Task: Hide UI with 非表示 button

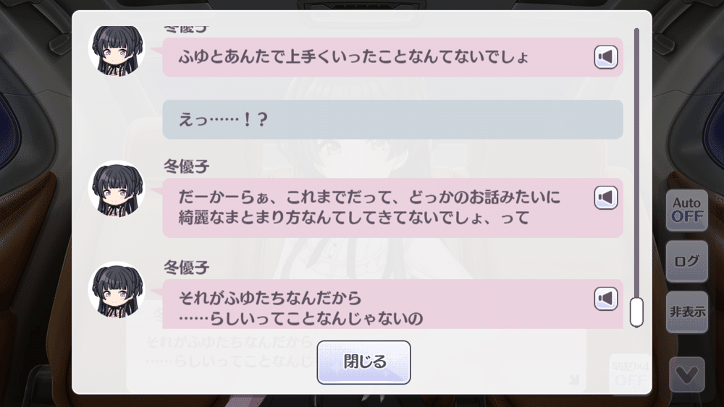Action: pos(687,312)
